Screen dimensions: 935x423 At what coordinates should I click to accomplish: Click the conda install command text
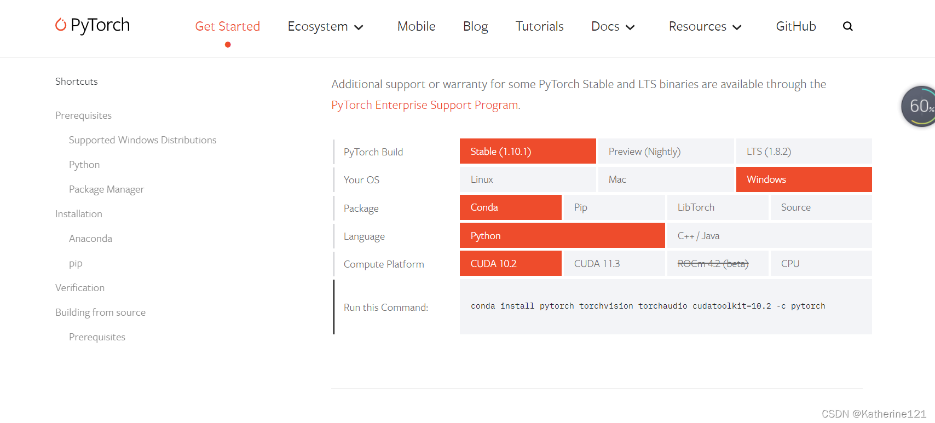(x=648, y=306)
